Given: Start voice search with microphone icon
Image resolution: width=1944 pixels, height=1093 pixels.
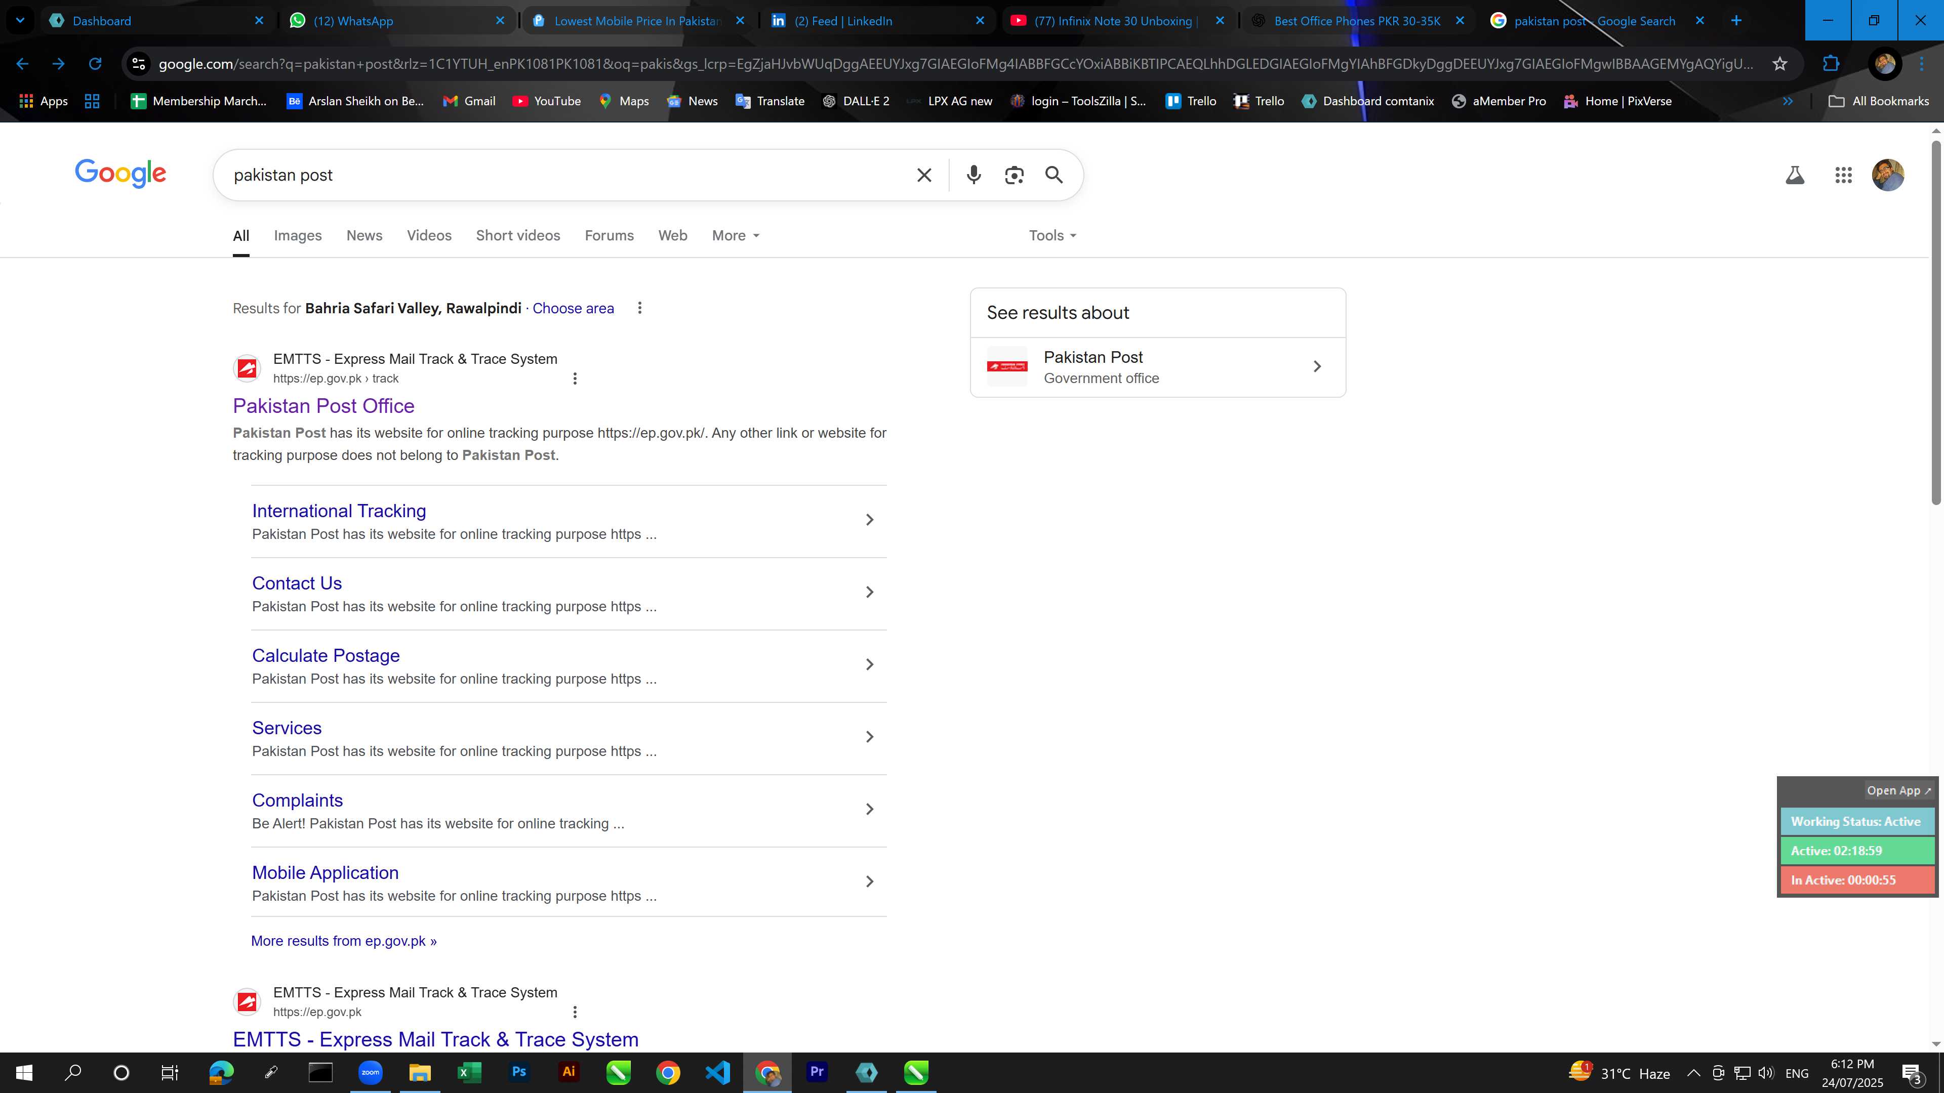Looking at the screenshot, I should point(974,175).
